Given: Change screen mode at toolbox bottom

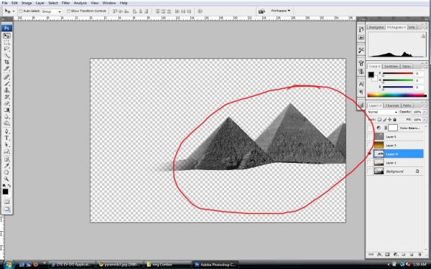Looking at the screenshot, I should click(x=6, y=209).
